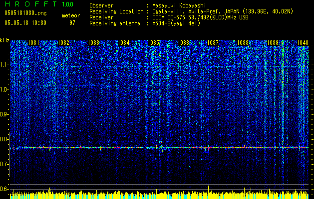Viewport: 314px width, 199px height.
Task: Click the HROFFT 1.0.0 title text
Action: point(39,4)
